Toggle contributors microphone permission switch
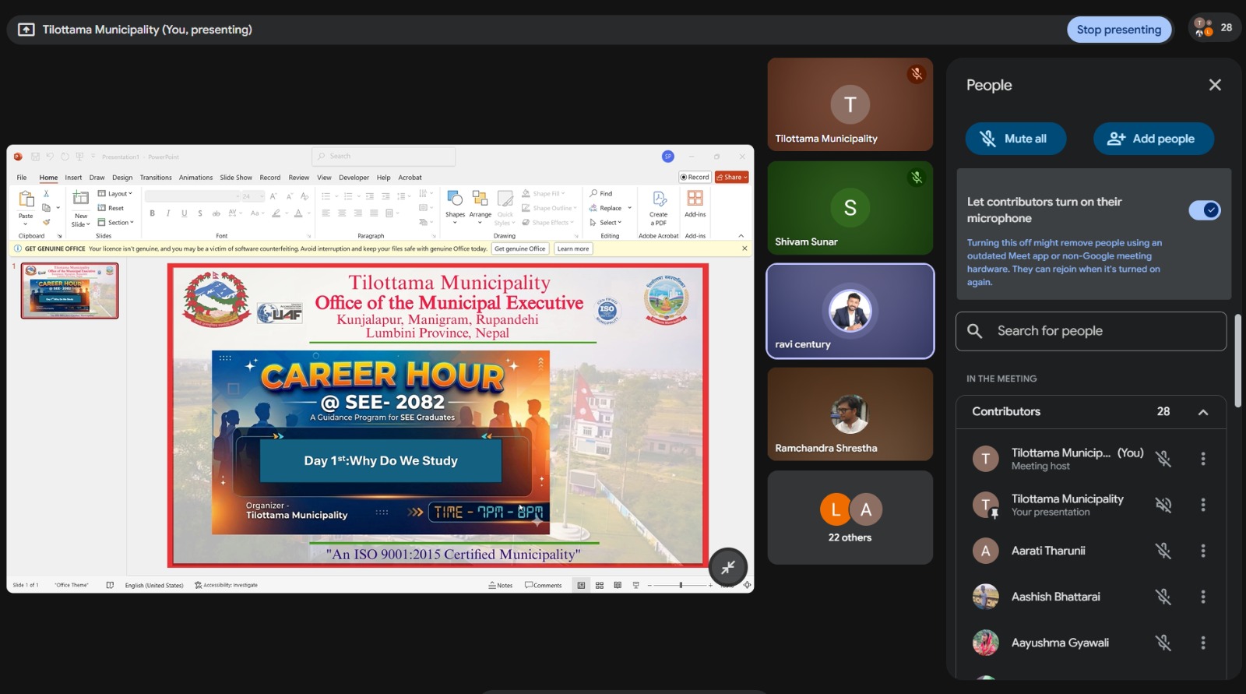The height and width of the screenshot is (694, 1246). tap(1204, 210)
